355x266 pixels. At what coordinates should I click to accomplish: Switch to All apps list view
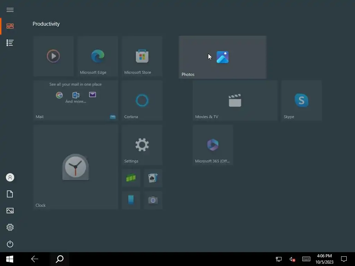10,43
